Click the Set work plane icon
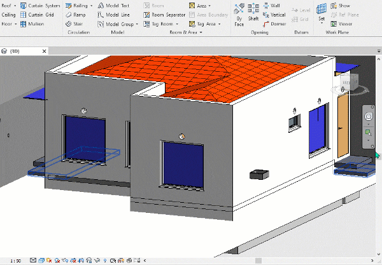The width and height of the screenshot is (382, 265). tap(322, 9)
